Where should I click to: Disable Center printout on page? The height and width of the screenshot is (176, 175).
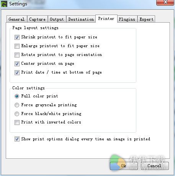tap(17, 64)
